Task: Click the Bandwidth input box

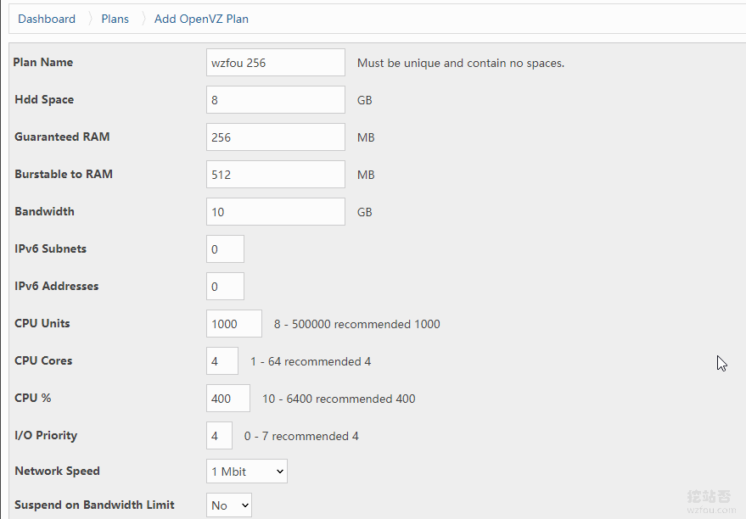Action: pos(276,211)
